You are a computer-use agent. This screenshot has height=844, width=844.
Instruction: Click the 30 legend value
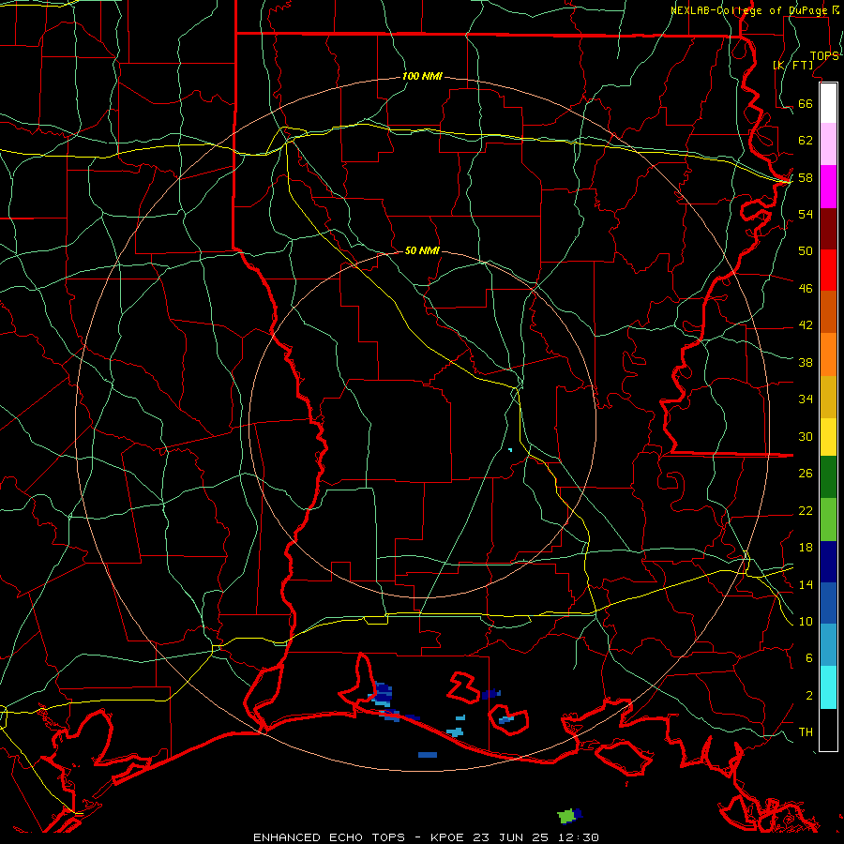tap(806, 436)
